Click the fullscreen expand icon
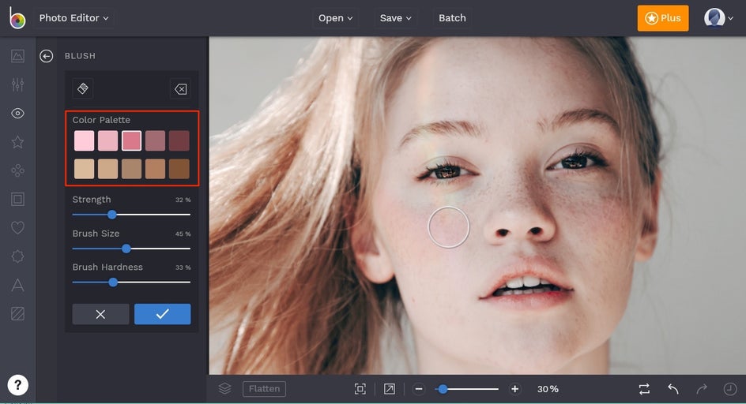746x404 pixels. click(x=389, y=389)
